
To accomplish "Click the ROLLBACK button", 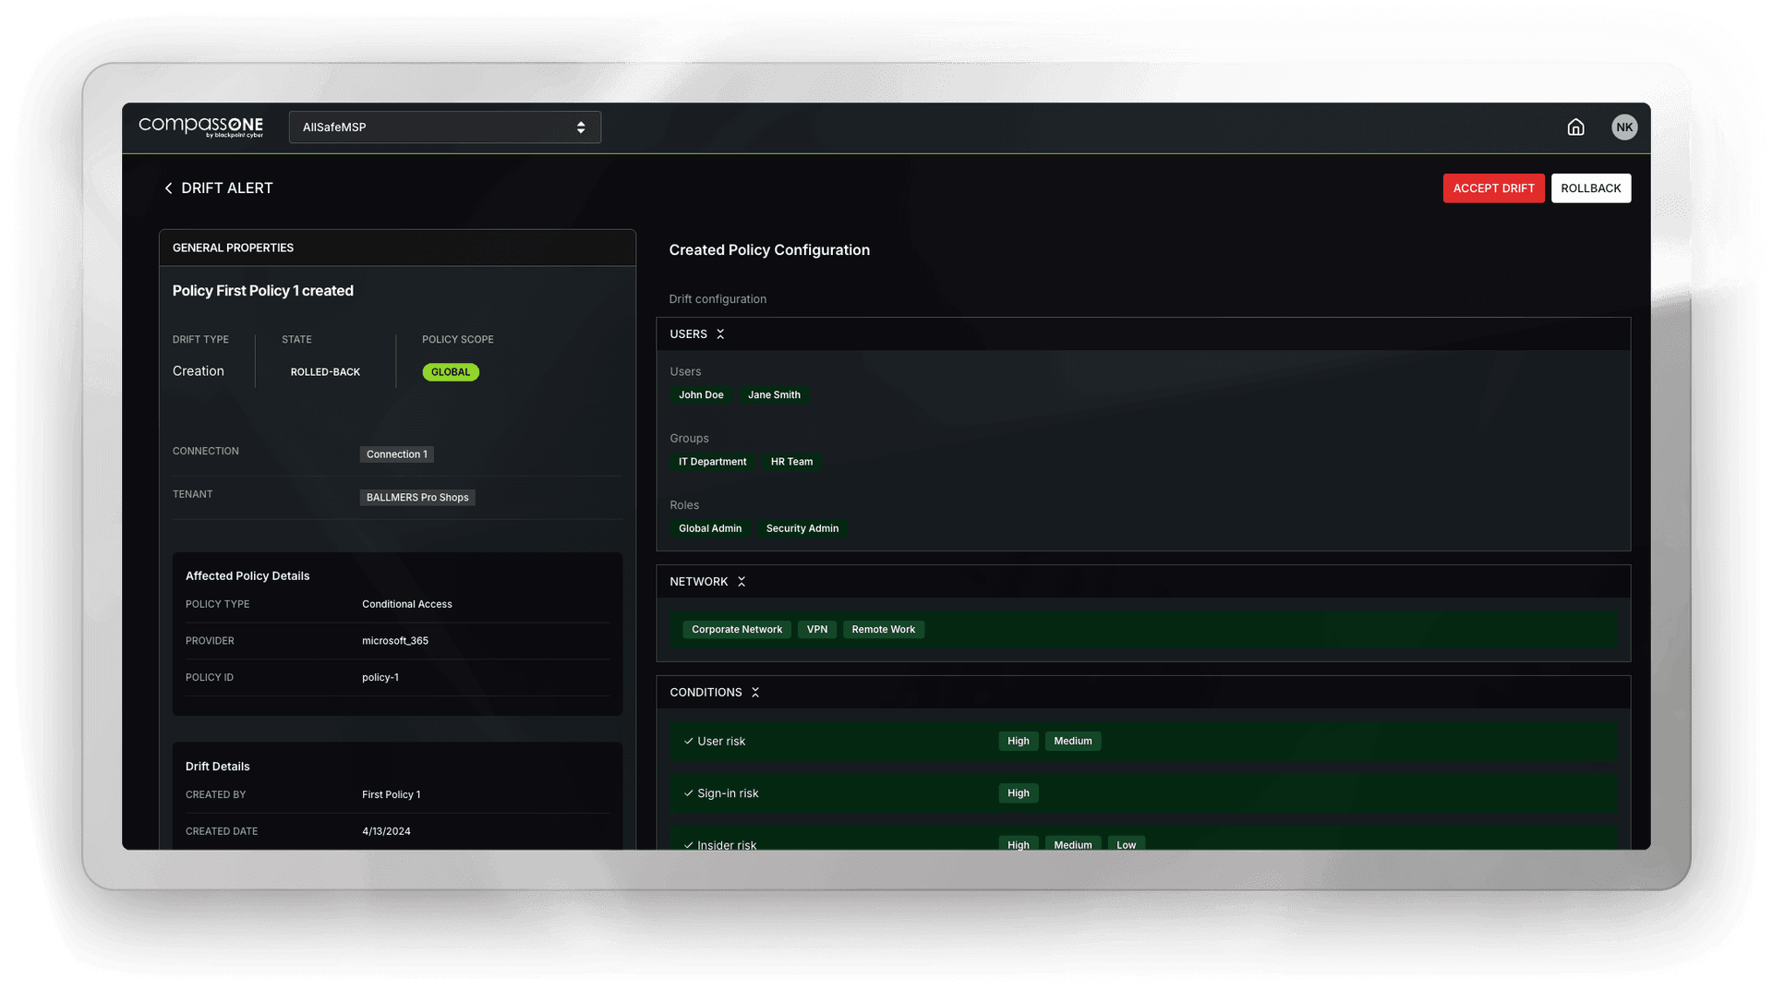I will (x=1590, y=188).
